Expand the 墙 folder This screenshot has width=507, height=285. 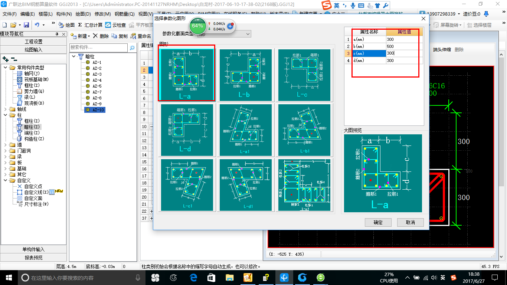(5, 145)
